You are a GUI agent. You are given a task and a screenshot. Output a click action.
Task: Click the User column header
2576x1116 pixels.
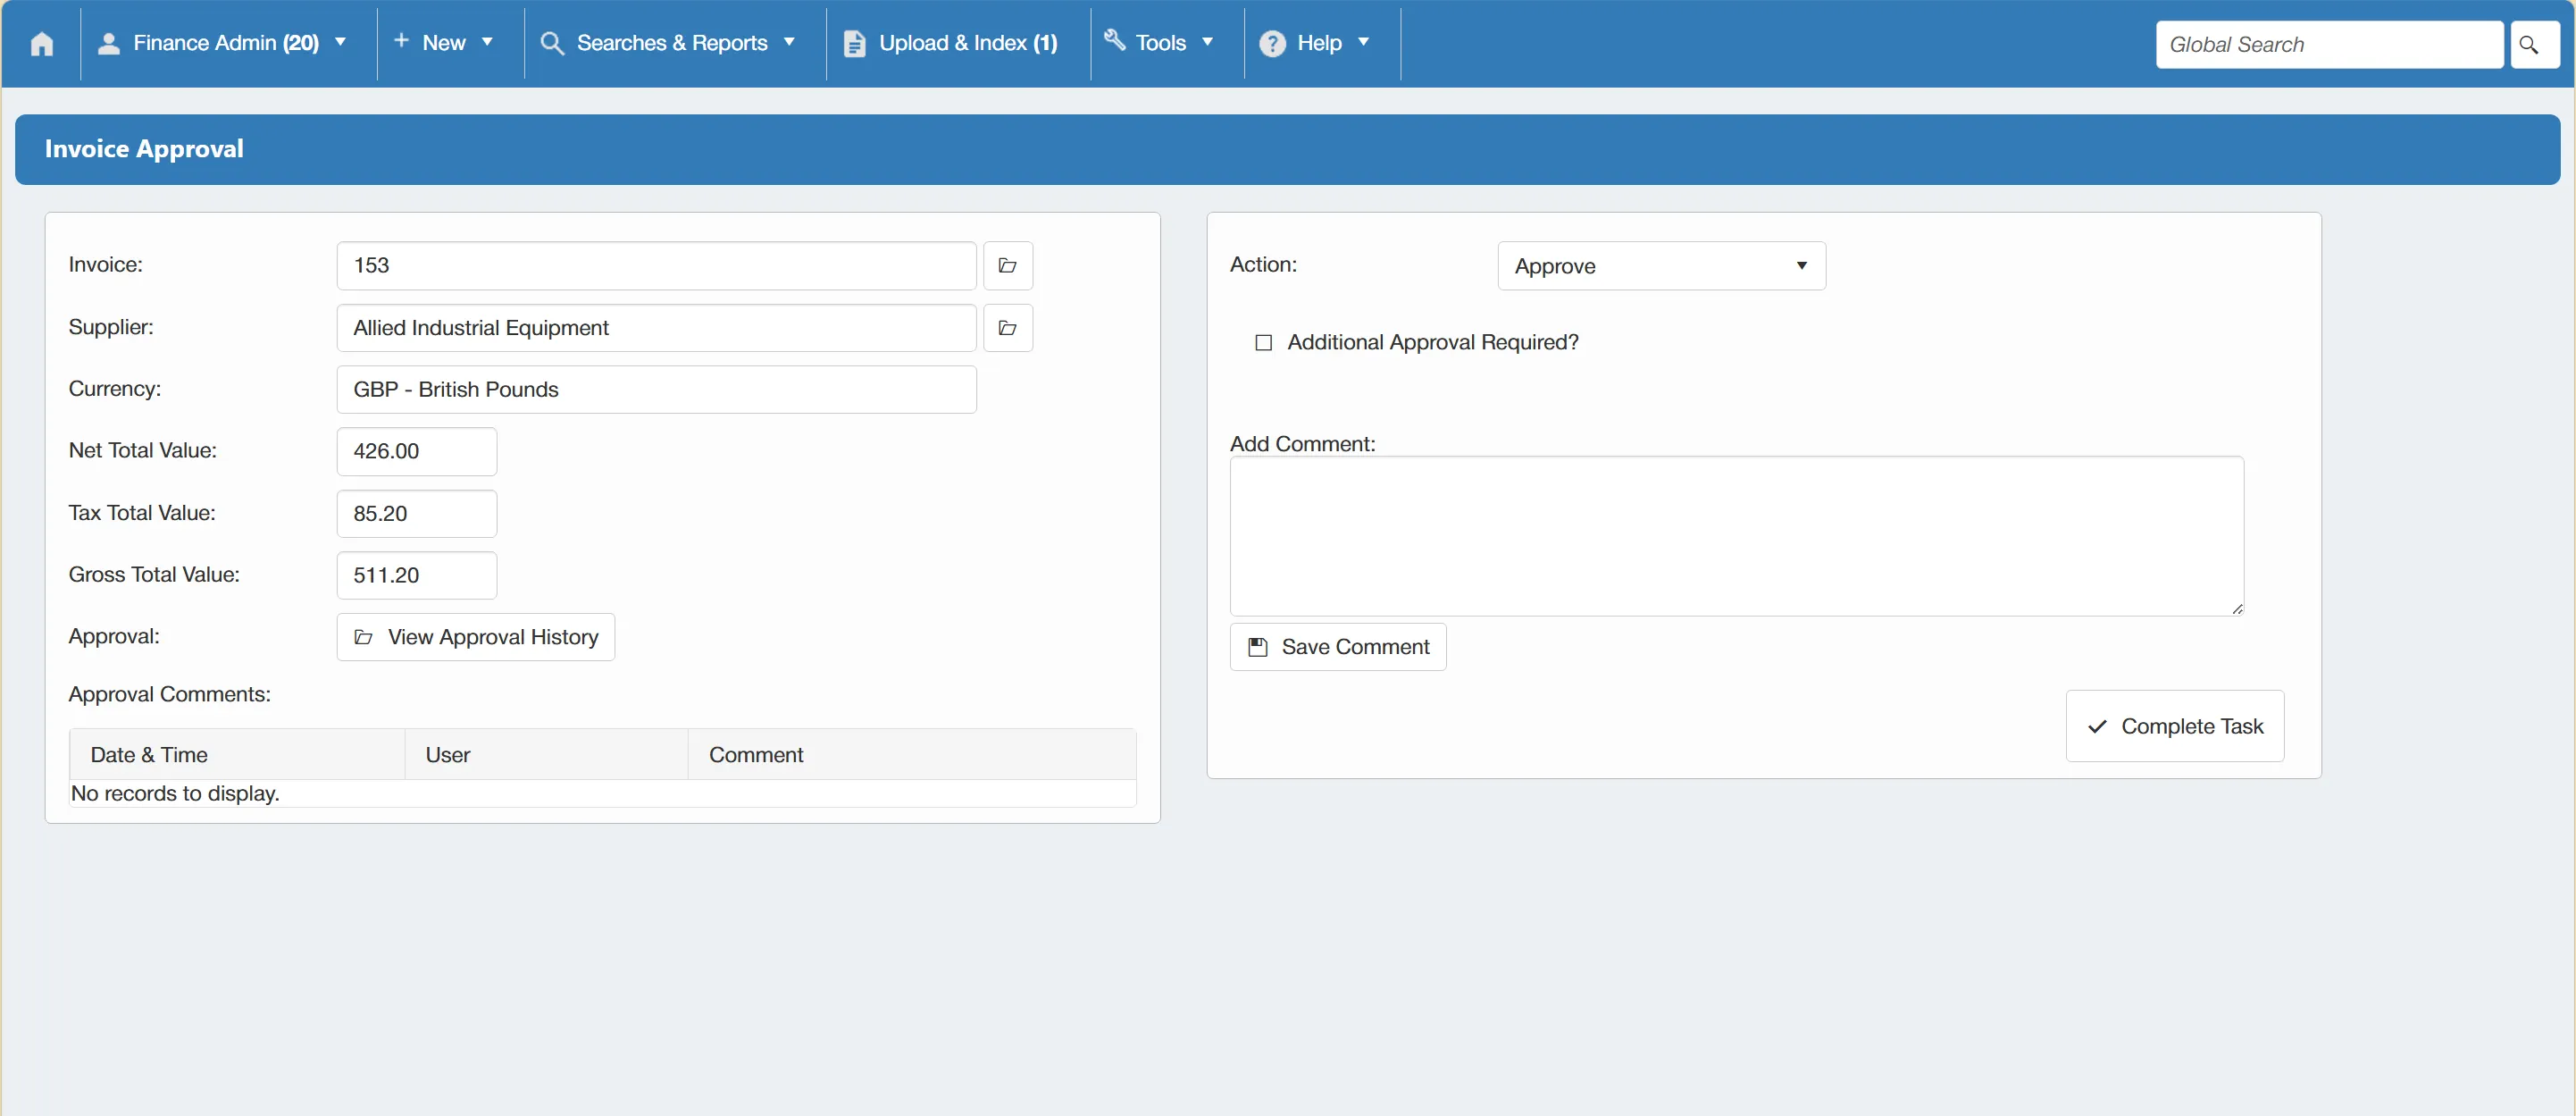tap(547, 755)
